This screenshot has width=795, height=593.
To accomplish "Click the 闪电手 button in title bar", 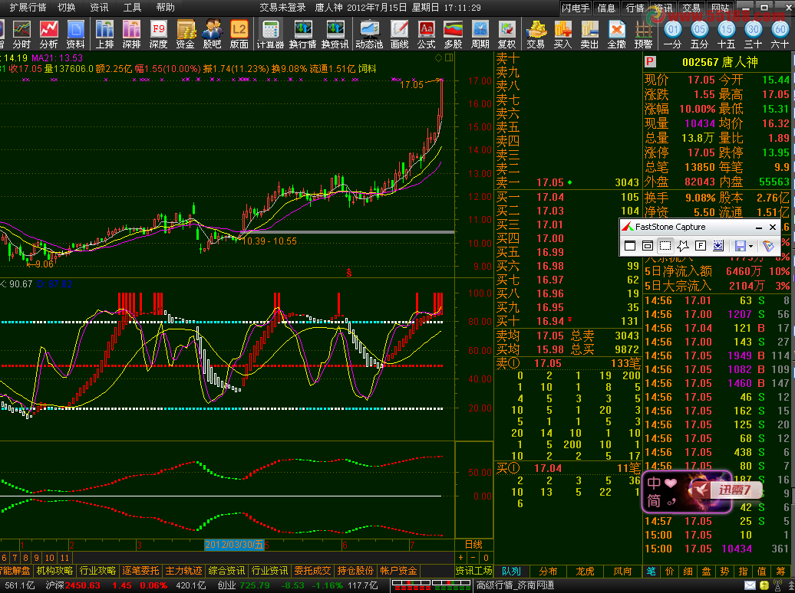I will (x=576, y=8).
